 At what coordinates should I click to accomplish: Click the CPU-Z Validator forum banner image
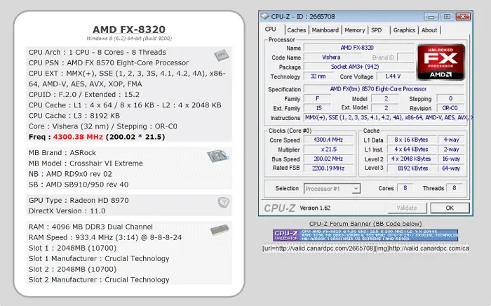[x=365, y=235]
